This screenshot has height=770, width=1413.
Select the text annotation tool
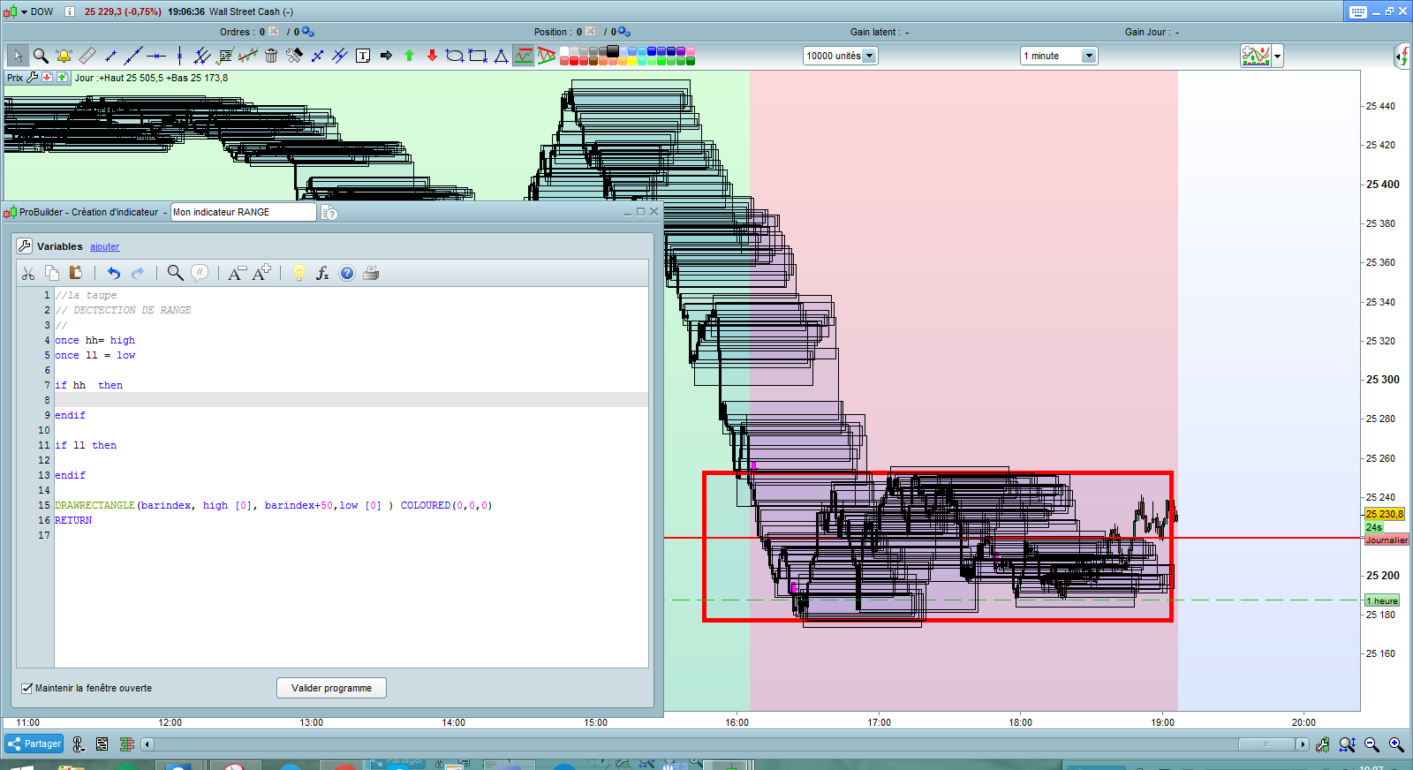(363, 56)
